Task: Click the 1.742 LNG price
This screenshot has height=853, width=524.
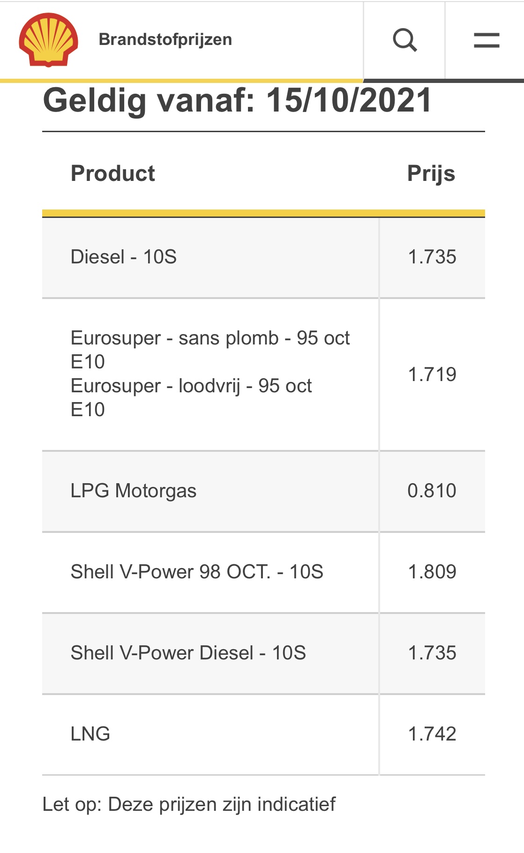Action: [432, 734]
